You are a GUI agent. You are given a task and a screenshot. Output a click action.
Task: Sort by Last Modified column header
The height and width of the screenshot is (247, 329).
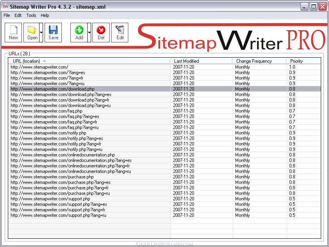coord(201,61)
